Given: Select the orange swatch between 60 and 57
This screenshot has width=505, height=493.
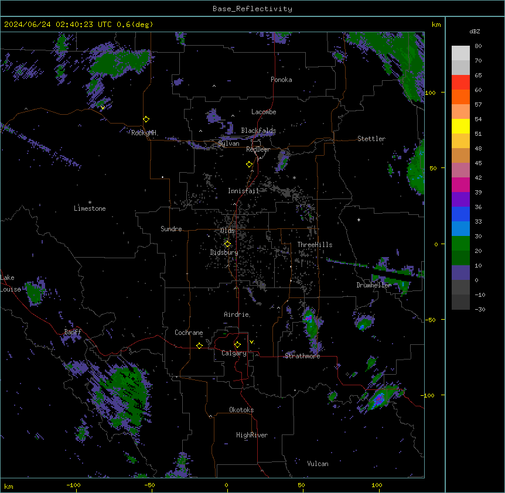Looking at the screenshot, I should point(460,97).
